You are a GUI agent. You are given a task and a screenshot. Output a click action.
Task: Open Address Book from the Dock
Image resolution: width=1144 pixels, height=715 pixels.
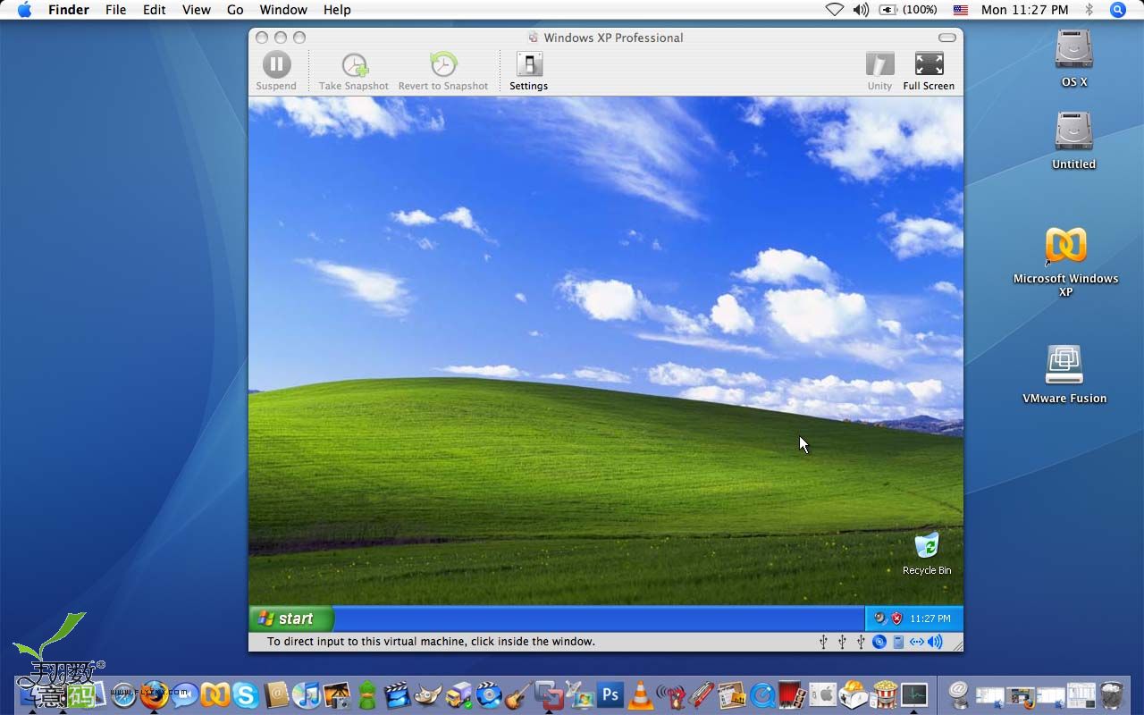click(x=277, y=694)
